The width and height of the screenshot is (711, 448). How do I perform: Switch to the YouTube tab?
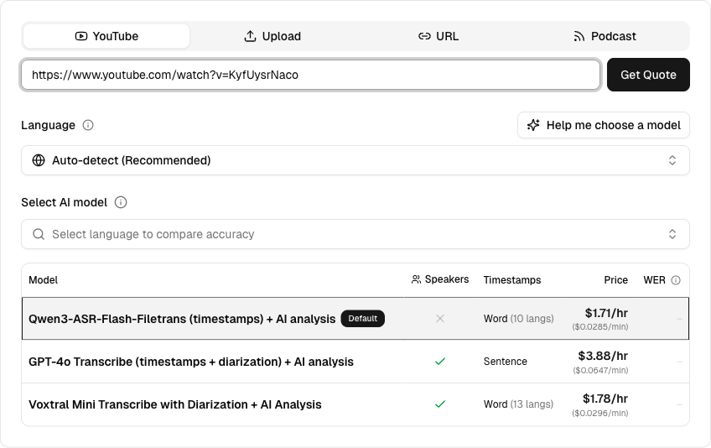tap(106, 36)
